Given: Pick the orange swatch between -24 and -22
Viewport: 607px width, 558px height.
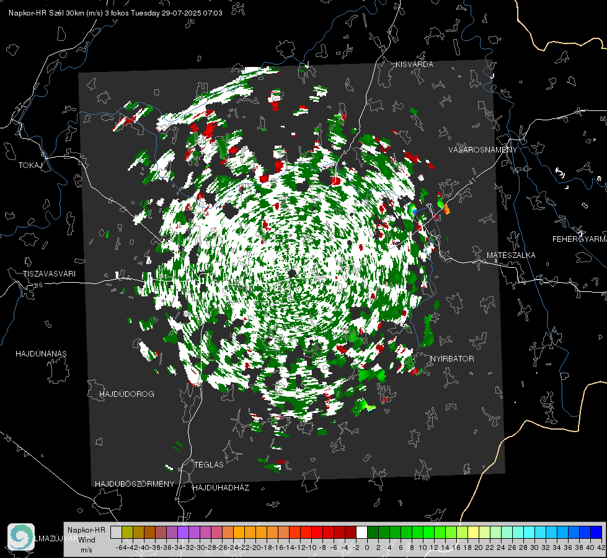Looking at the screenshot, I should click(x=239, y=532).
